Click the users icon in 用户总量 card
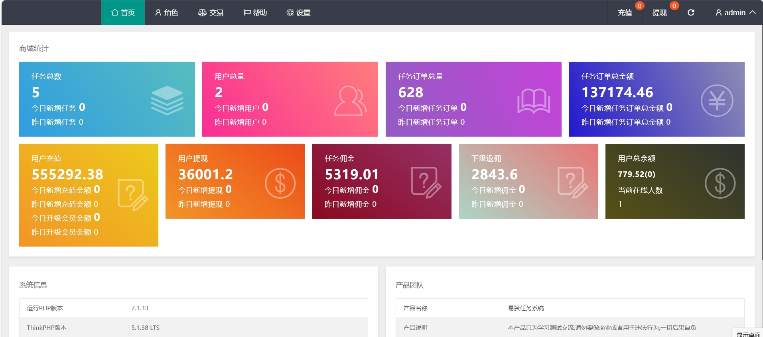The height and width of the screenshot is (337, 763). click(x=350, y=101)
